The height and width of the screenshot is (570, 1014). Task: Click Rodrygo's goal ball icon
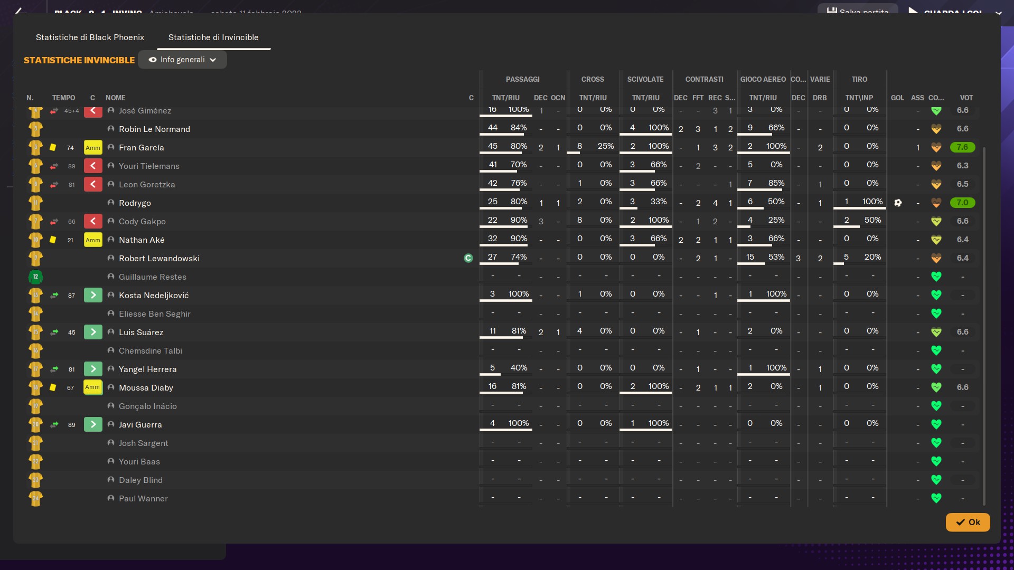tap(898, 203)
